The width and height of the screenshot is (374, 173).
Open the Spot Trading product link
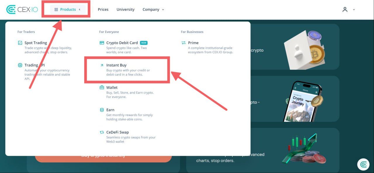(x=36, y=43)
